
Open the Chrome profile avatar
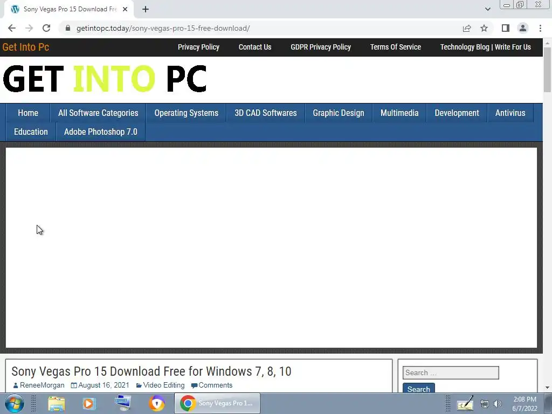pyautogui.click(x=523, y=28)
